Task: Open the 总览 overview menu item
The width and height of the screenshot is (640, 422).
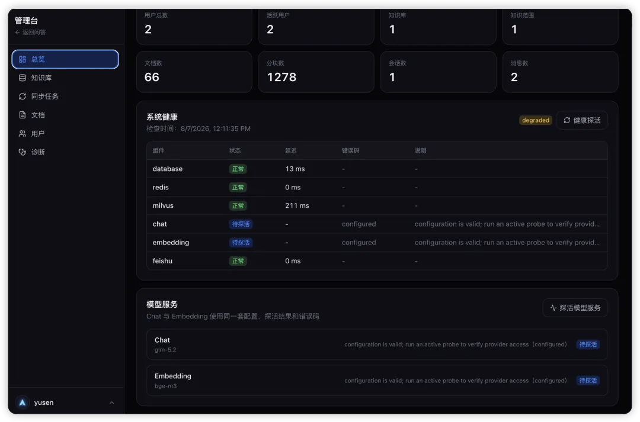Action: [65, 60]
